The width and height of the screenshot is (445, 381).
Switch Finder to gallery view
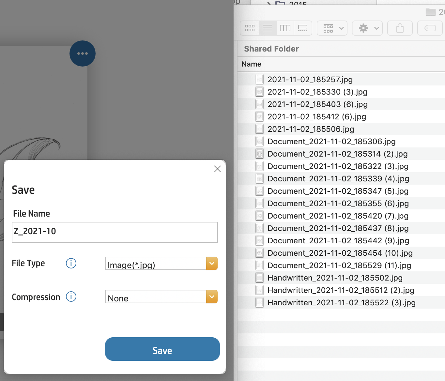(303, 28)
